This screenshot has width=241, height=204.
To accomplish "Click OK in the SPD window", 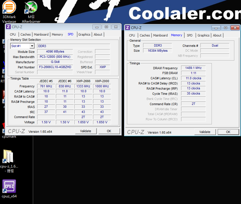I will coord(109,131).
